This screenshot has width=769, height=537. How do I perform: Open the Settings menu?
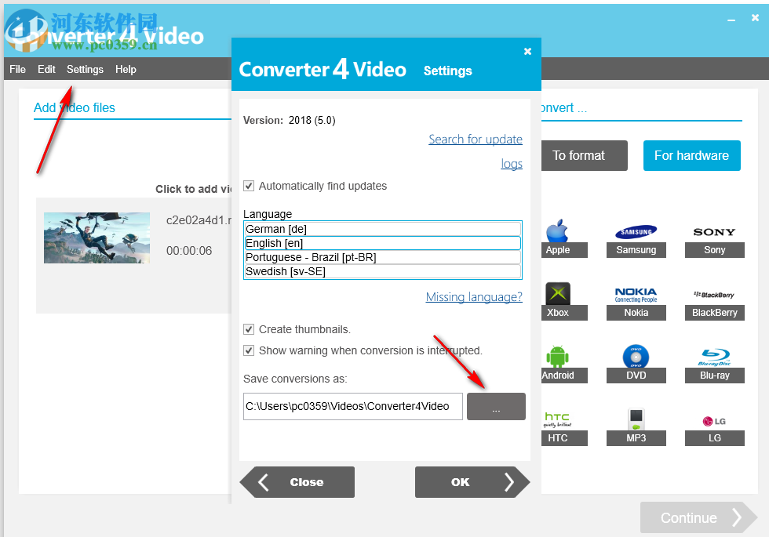click(x=85, y=69)
